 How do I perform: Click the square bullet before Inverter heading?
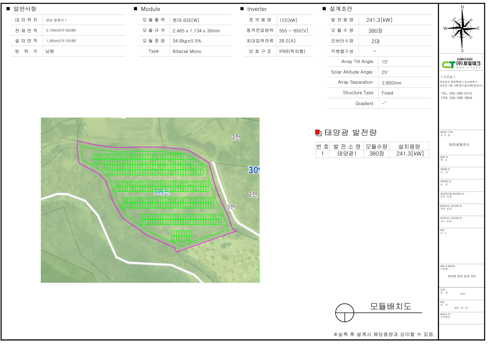(x=242, y=9)
